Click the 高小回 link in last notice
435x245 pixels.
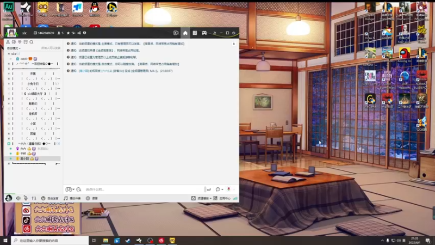point(84,71)
